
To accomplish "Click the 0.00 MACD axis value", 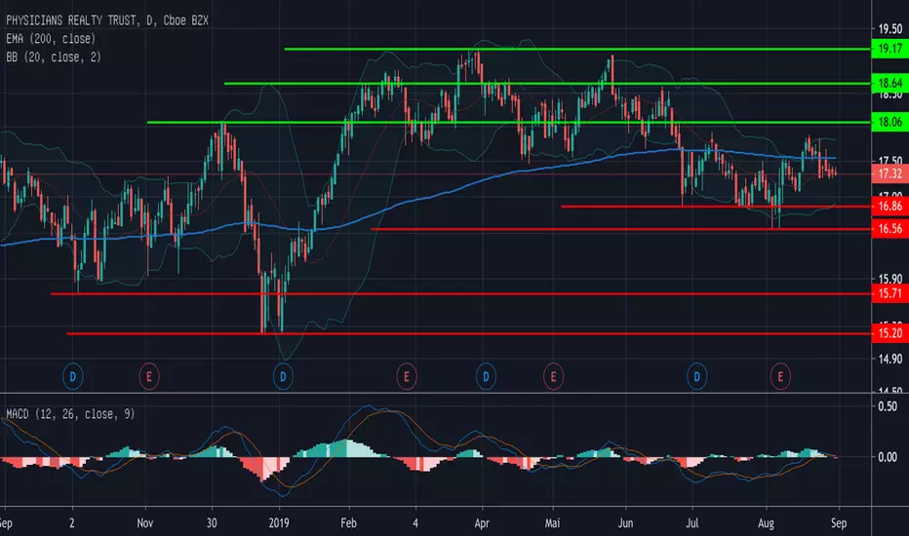I will (x=888, y=457).
